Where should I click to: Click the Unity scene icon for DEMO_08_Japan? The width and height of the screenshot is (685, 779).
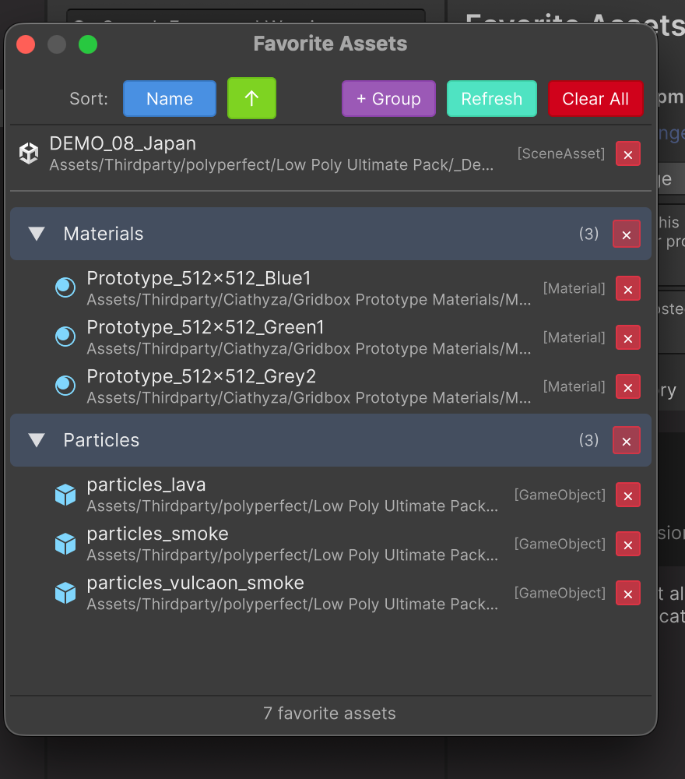pyautogui.click(x=29, y=153)
